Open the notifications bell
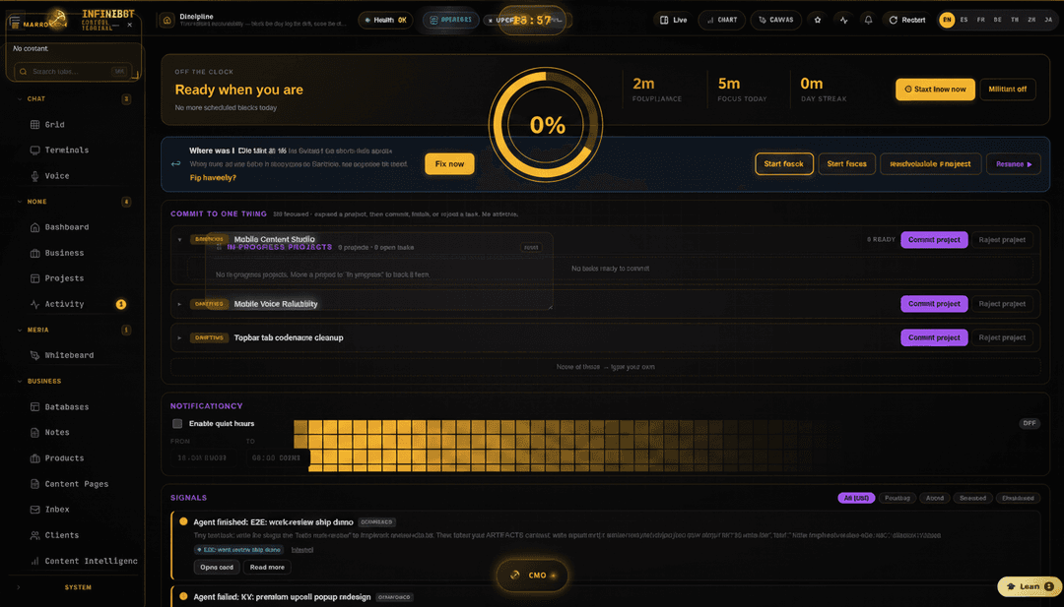The height and width of the screenshot is (607, 1064). (x=869, y=20)
